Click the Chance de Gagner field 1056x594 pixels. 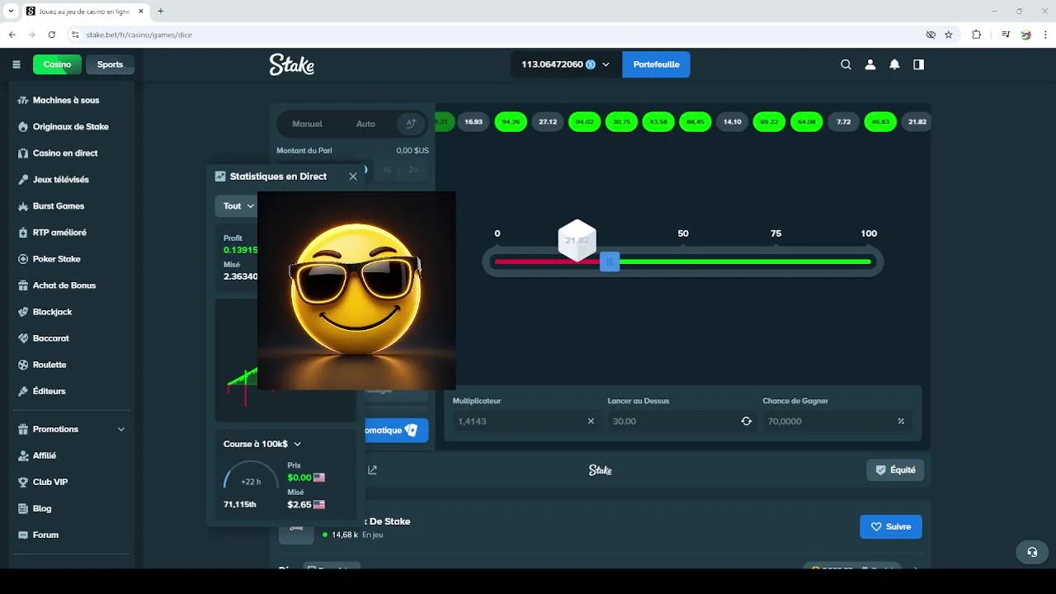837,421
